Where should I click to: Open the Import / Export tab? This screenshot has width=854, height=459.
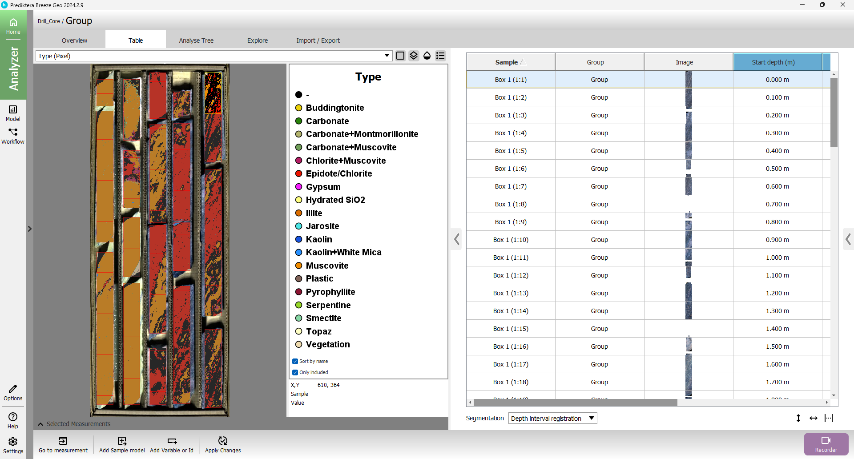318,40
